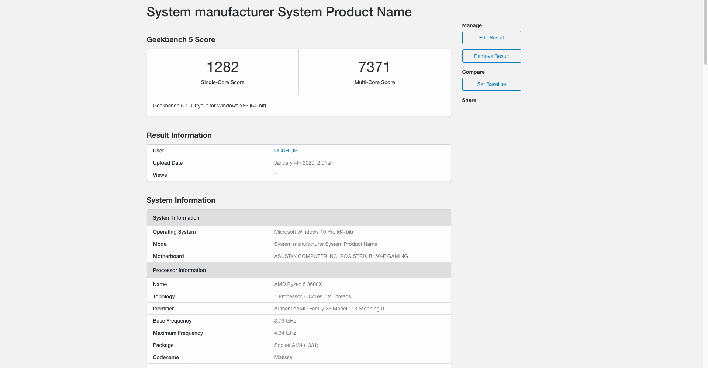This screenshot has width=708, height=368.
Task: Click the Topology row value with 12 Threads
Action: (312, 296)
